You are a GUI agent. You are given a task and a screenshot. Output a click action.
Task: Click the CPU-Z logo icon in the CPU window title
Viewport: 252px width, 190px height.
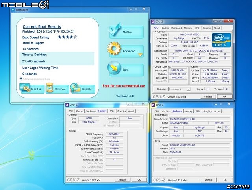(x=153, y=22)
